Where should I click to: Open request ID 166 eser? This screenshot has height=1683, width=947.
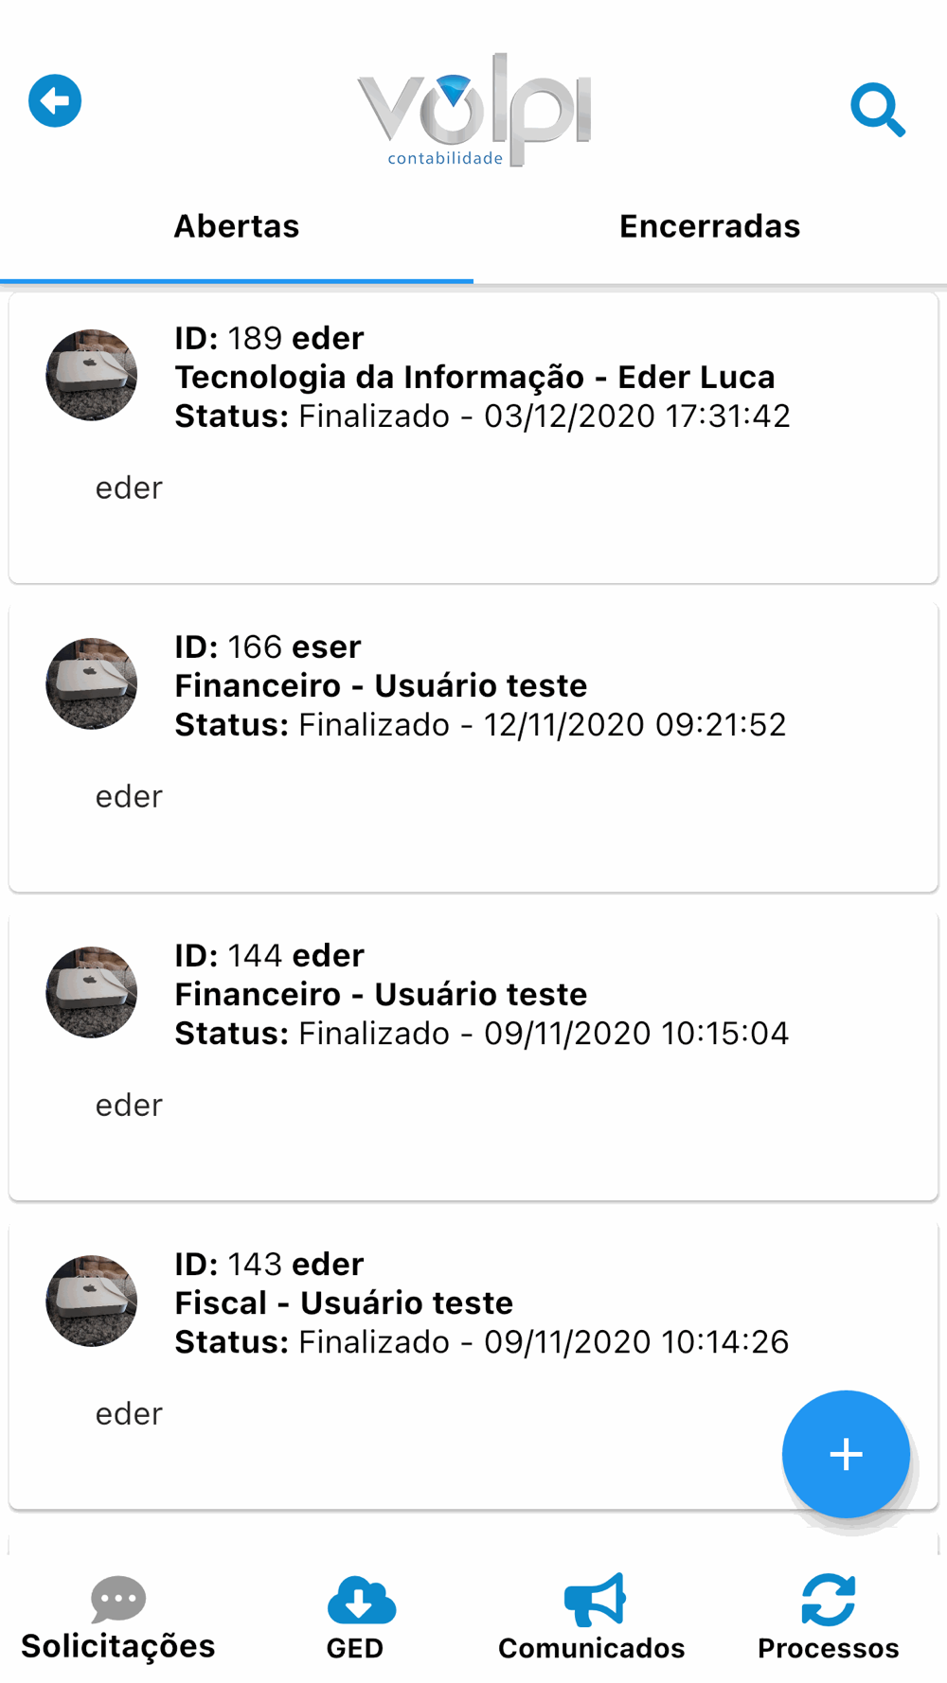(x=268, y=647)
